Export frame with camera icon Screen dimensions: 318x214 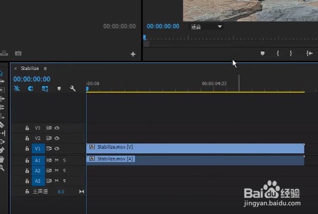pos(18,53)
